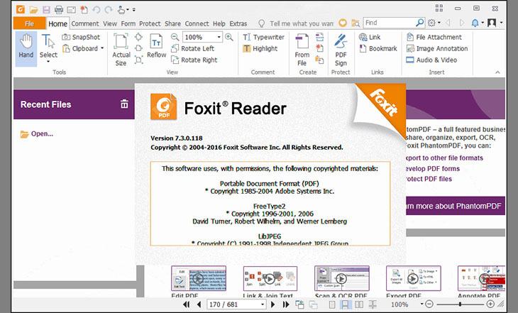Click the open folder icon in quick access toolbar
This screenshot has width=518, height=313.
pyautogui.click(x=33, y=10)
